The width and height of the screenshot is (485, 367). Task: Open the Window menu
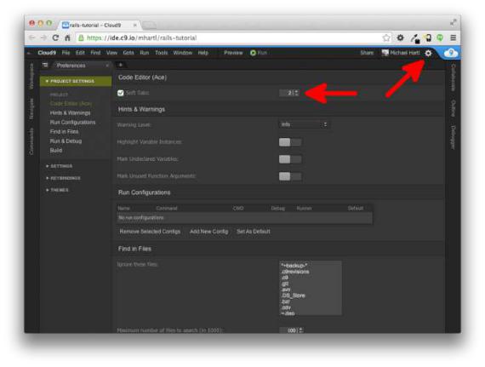click(x=182, y=53)
